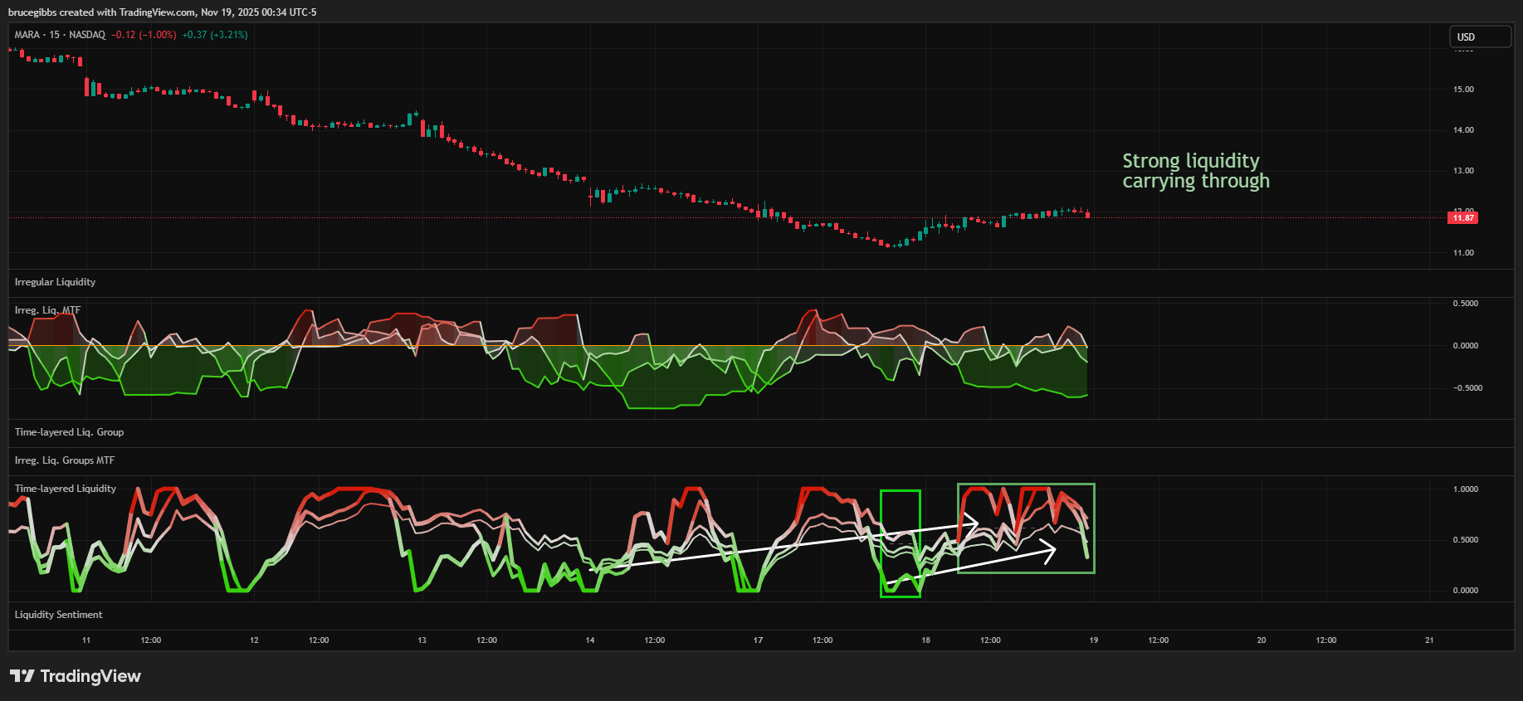This screenshot has width=1523, height=701.
Task: Click the Time-layered Liquidity indicator title
Action: [66, 489]
